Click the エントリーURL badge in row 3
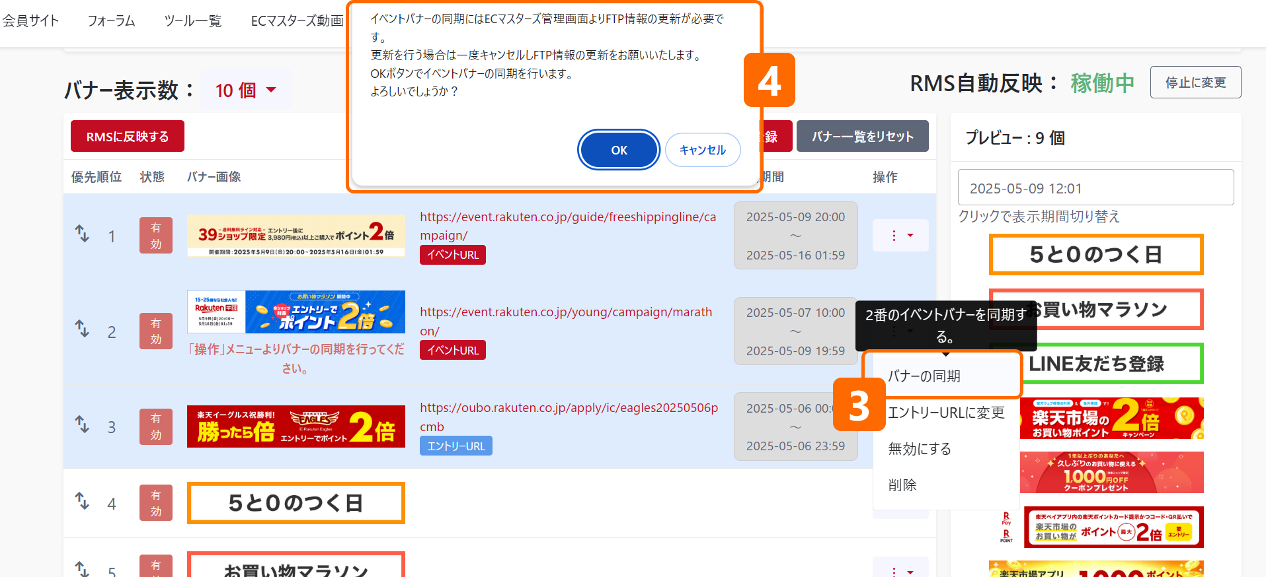Viewport: 1266px width, 577px height. pyautogui.click(x=456, y=446)
